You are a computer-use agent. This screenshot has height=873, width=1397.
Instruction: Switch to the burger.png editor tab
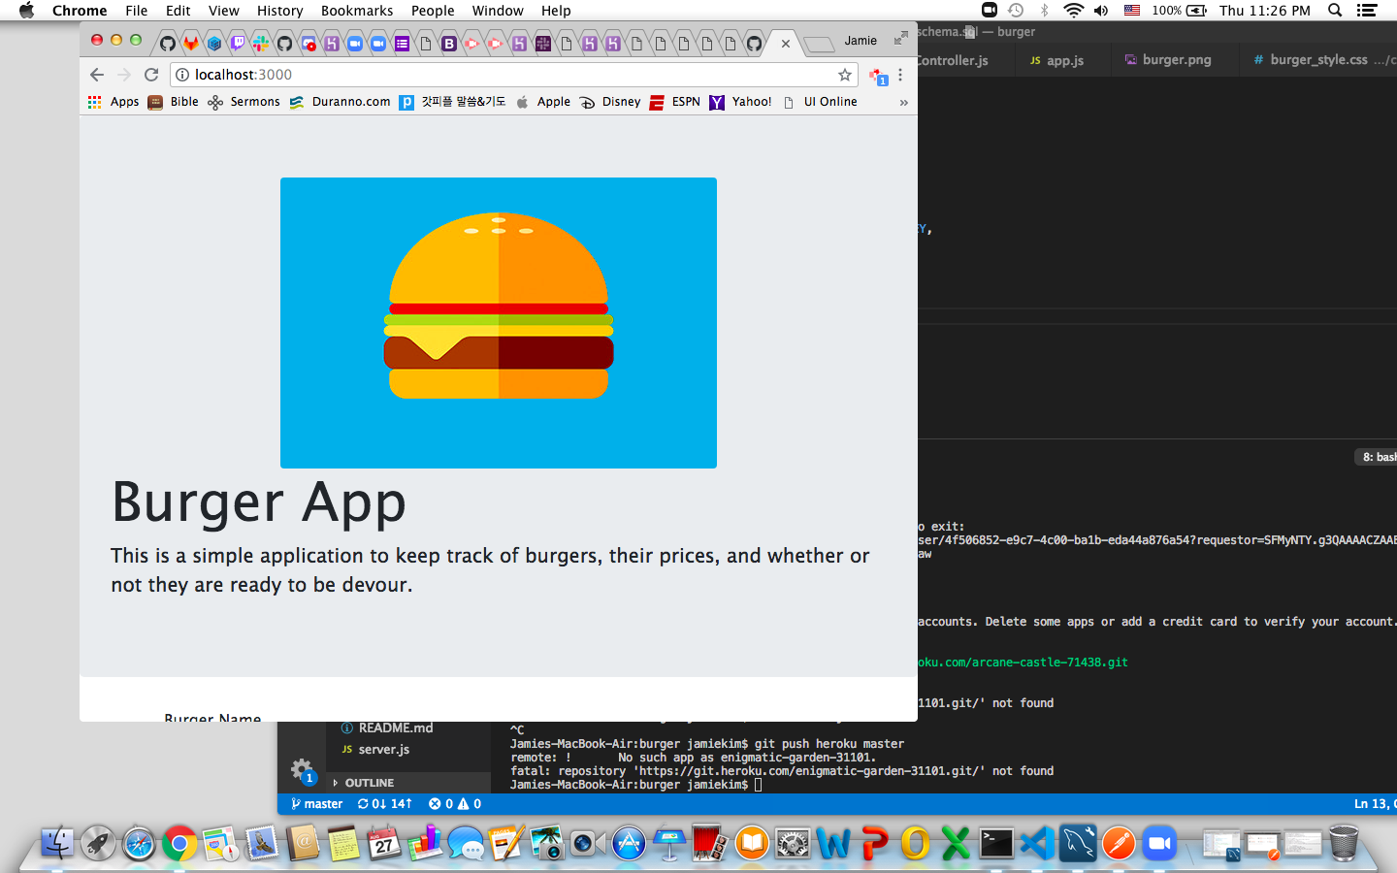coord(1175,59)
